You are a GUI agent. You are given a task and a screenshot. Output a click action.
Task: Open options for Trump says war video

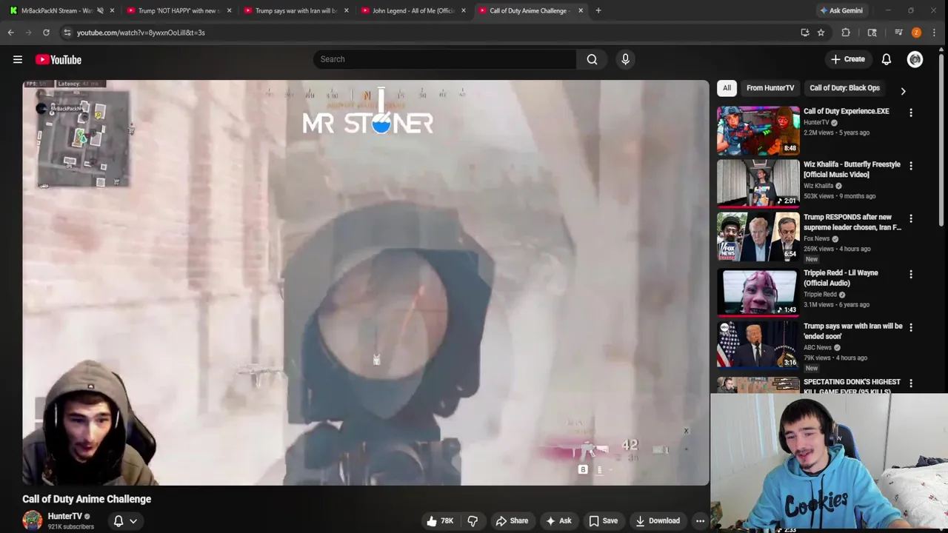tap(911, 327)
